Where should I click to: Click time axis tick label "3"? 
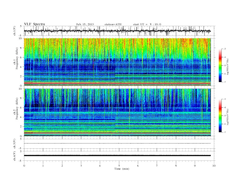tap(81, 166)
